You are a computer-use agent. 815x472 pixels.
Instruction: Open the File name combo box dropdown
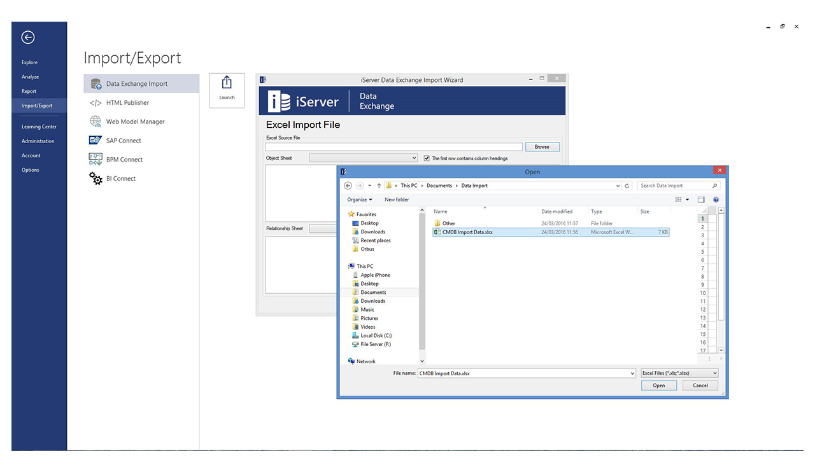click(632, 373)
